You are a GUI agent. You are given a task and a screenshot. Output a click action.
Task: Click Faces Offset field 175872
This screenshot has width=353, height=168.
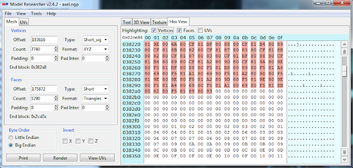pos(44,89)
